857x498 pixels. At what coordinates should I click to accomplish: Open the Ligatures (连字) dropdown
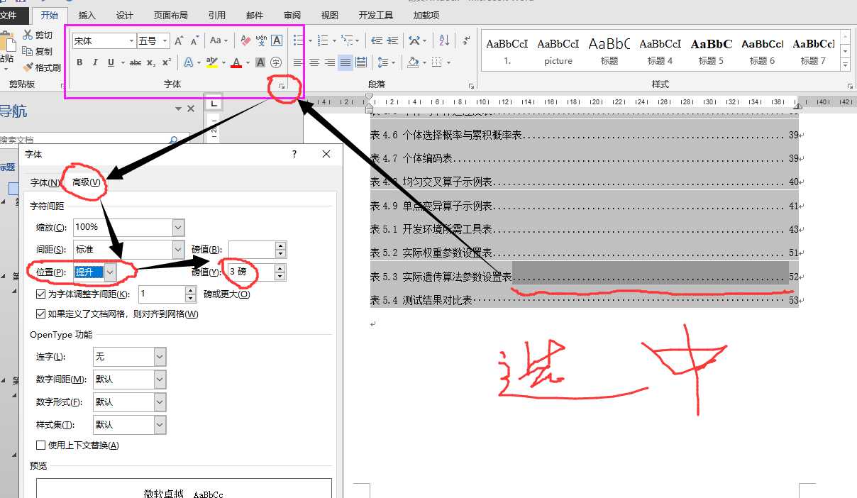pos(160,357)
